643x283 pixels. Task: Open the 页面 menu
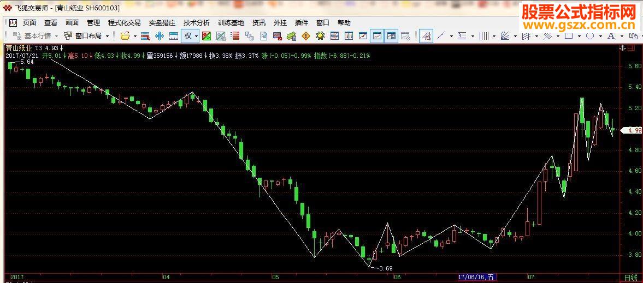[29, 23]
